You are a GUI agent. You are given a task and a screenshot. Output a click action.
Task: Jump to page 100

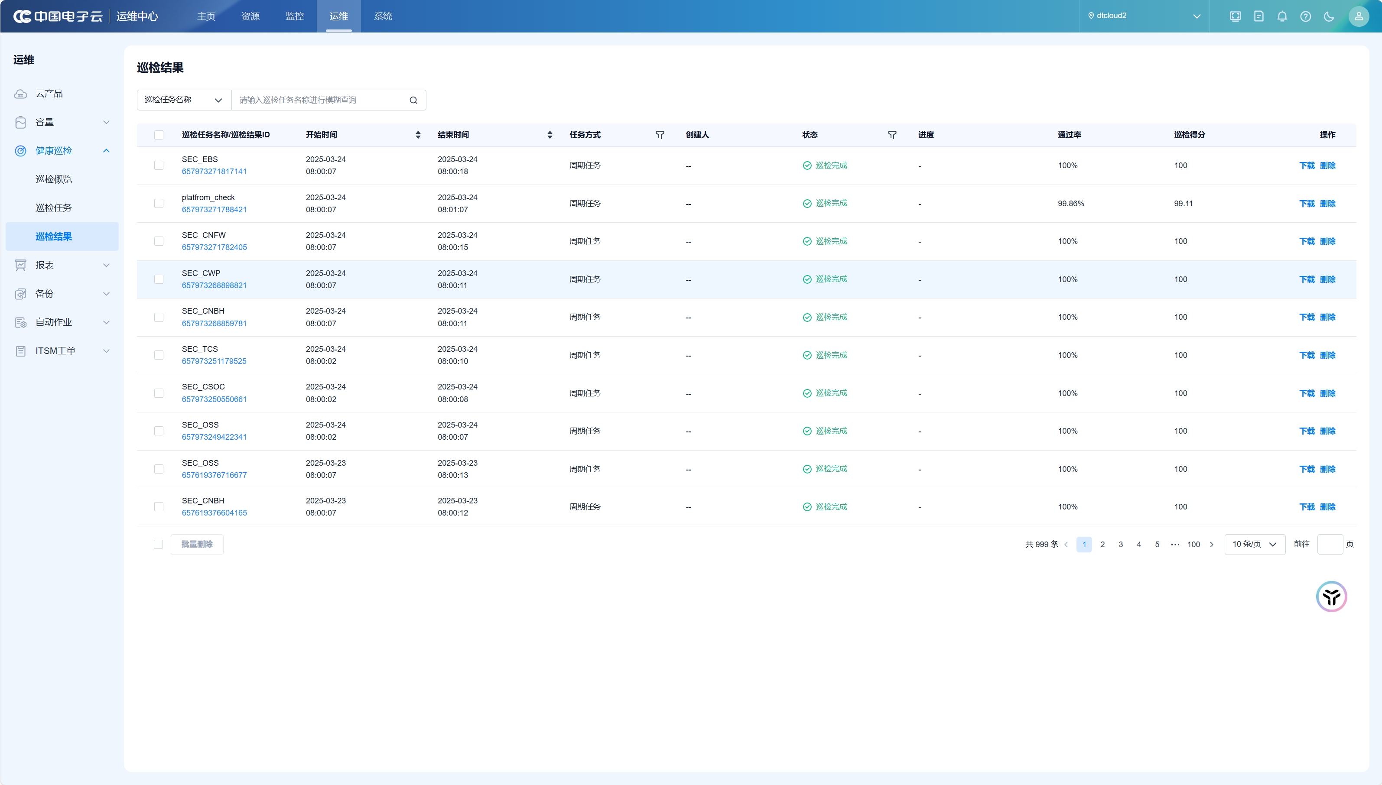point(1194,545)
